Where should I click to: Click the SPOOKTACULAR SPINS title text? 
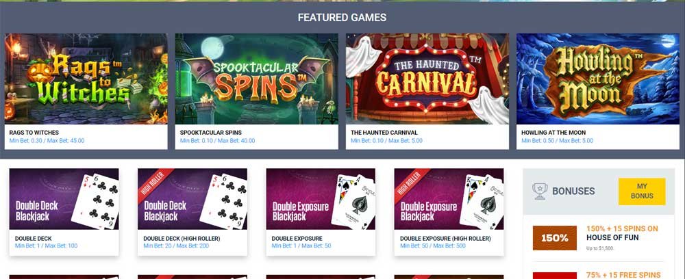[210, 133]
